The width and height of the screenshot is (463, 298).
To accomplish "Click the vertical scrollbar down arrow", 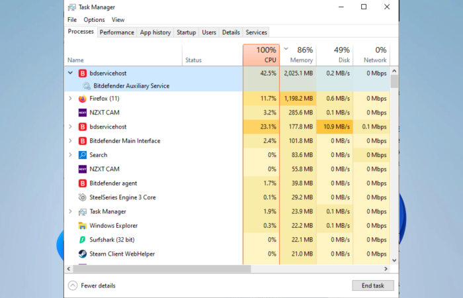I will point(394,260).
